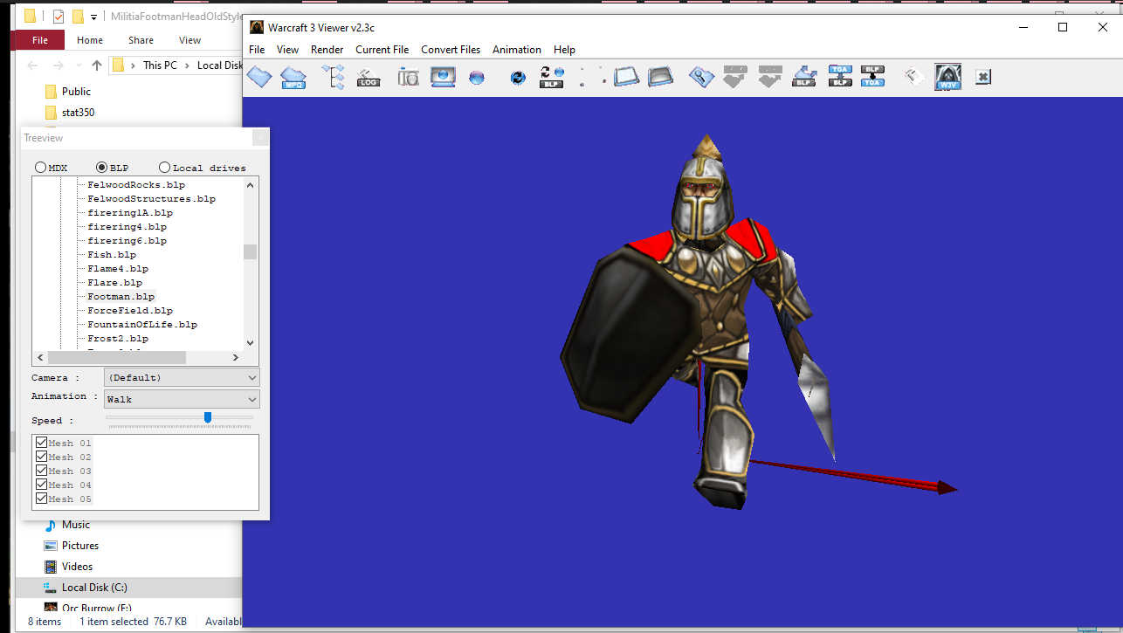Uncheck the Mesh 01 checkbox

[41, 443]
